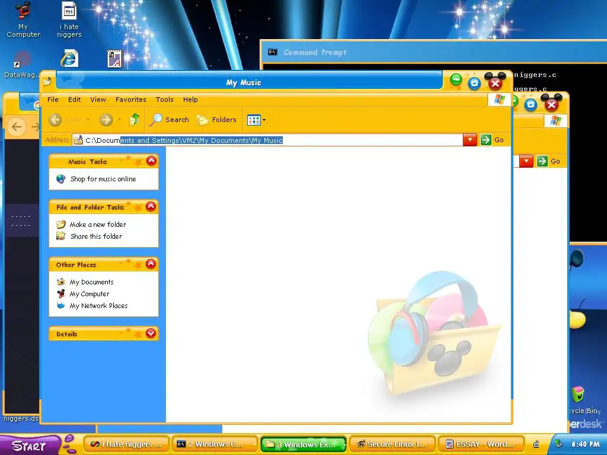607x455 pixels.
Task: Switch to 3 Windows Ex... taskbar group
Action: coord(304,444)
